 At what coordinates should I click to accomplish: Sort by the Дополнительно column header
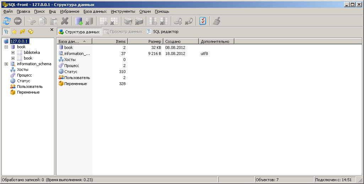(x=217, y=41)
